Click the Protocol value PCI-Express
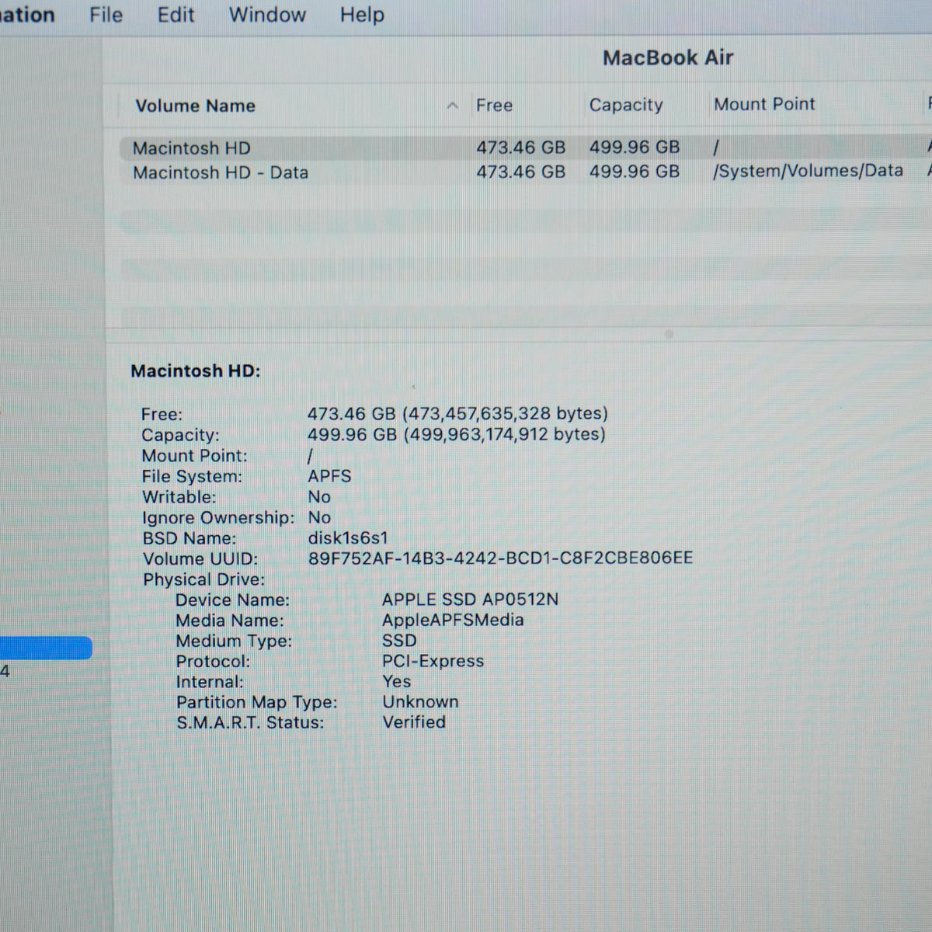This screenshot has height=932, width=932. (x=433, y=661)
